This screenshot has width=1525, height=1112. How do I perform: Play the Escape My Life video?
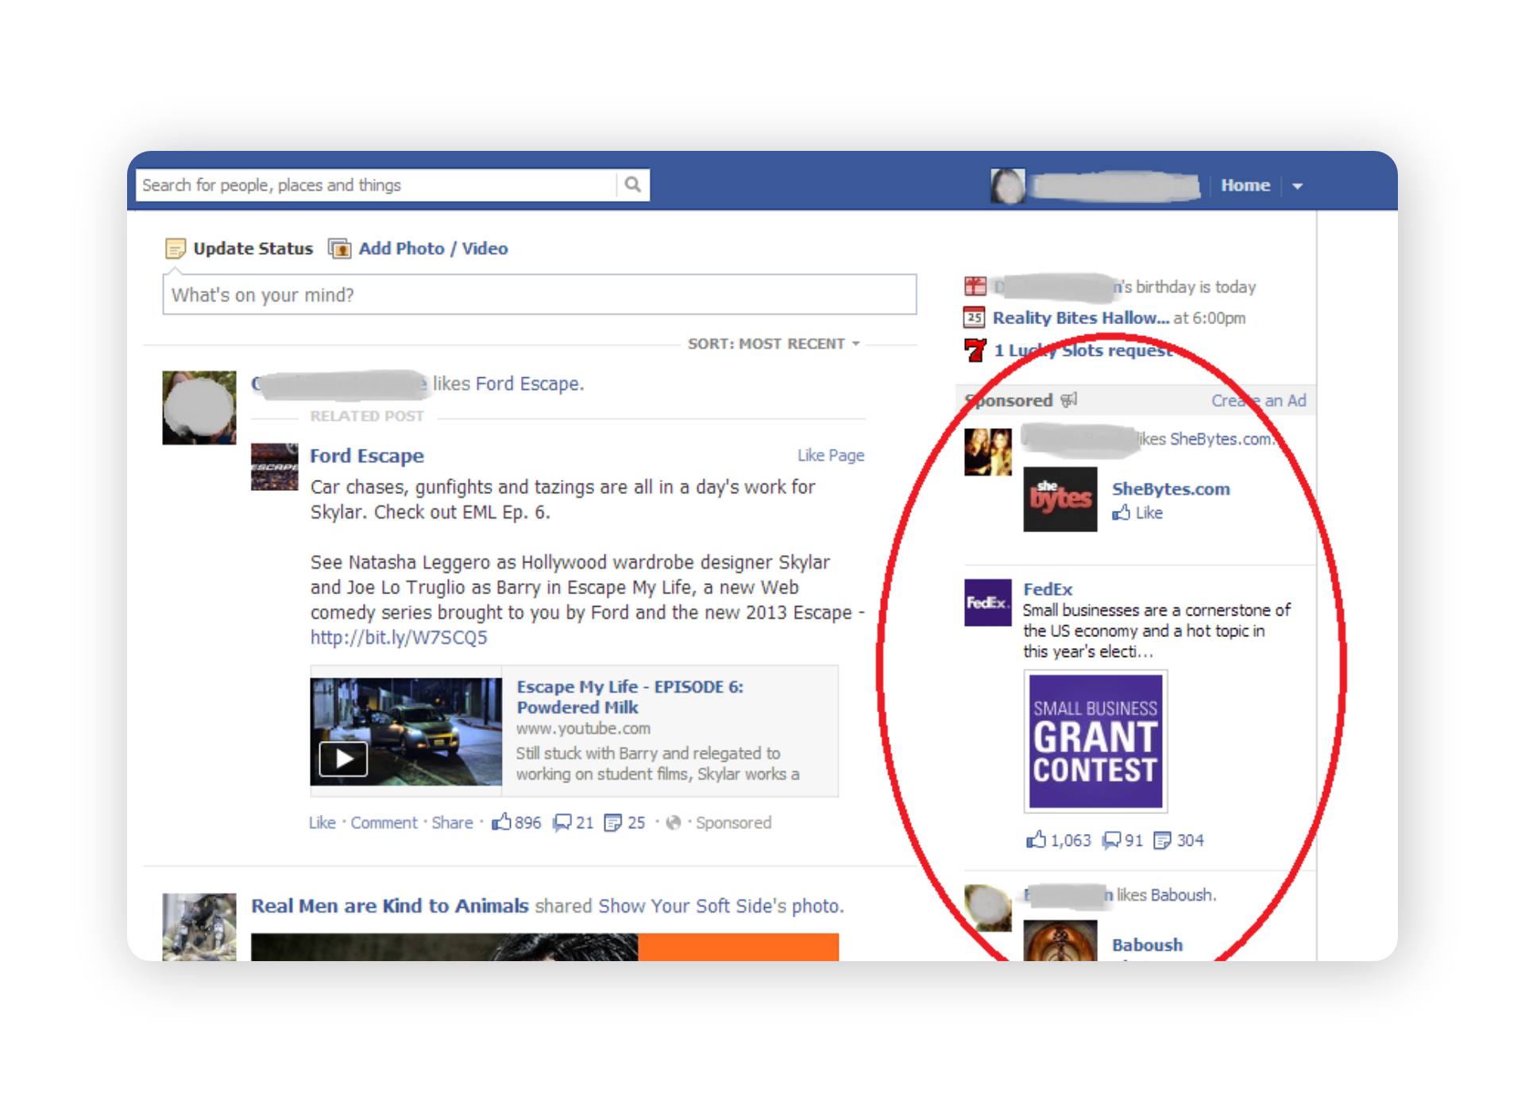343,759
